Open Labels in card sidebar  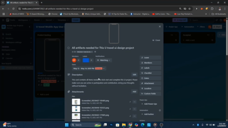tap(150, 68)
